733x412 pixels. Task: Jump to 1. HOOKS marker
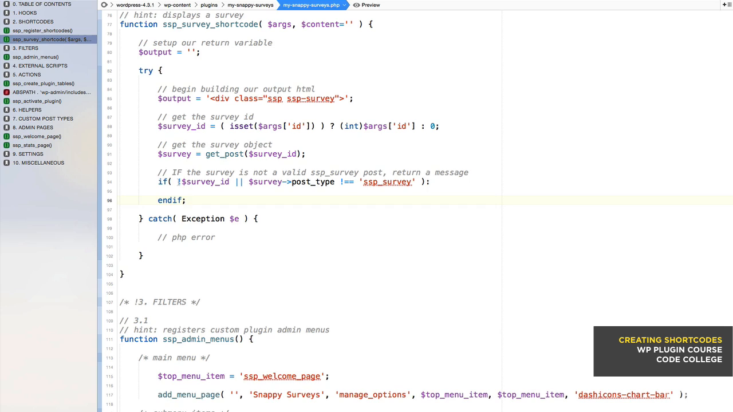click(25, 13)
